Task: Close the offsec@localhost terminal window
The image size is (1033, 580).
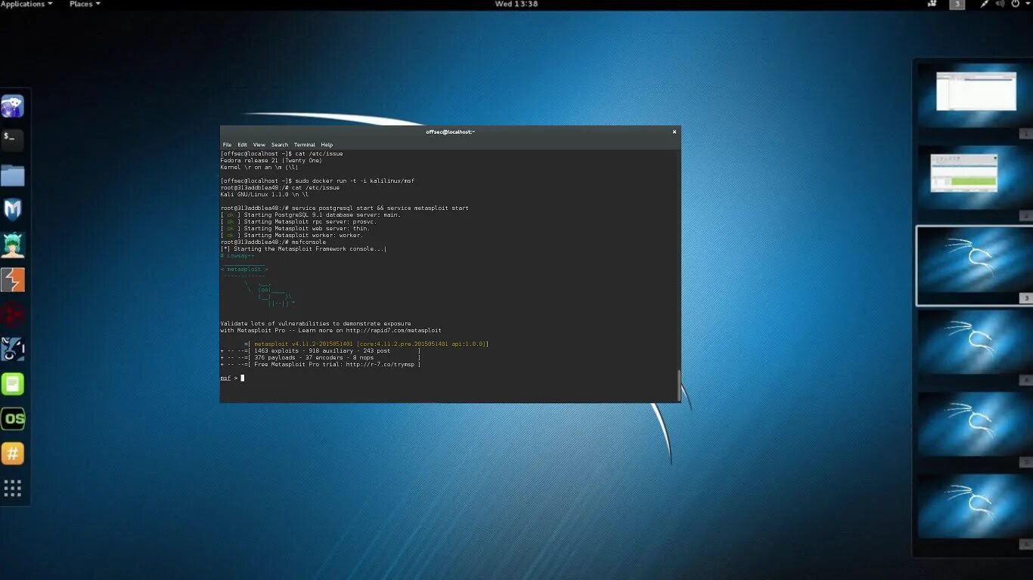Action: (x=675, y=131)
